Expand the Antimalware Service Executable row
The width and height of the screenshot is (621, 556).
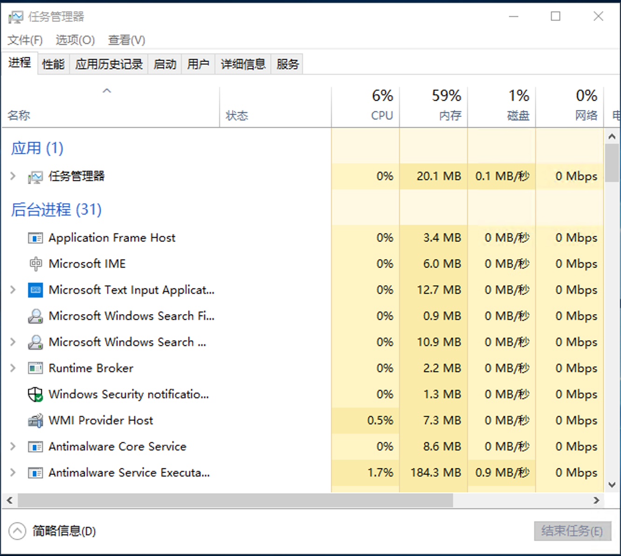click(13, 473)
